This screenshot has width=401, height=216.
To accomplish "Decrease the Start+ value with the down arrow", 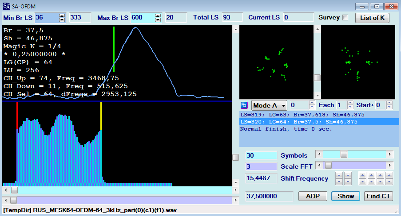I will pyautogui.click(x=389, y=107).
